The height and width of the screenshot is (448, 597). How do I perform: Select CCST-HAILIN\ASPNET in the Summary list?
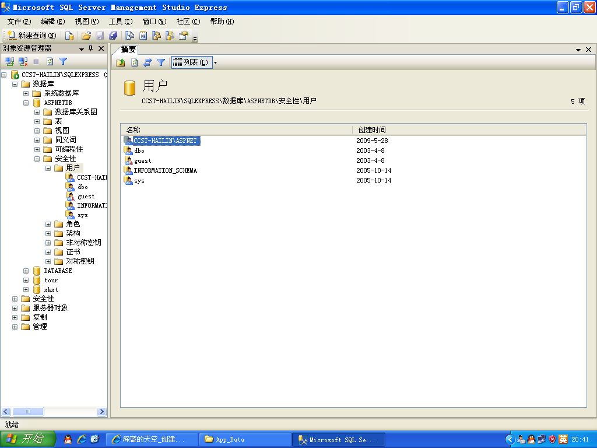(x=165, y=141)
